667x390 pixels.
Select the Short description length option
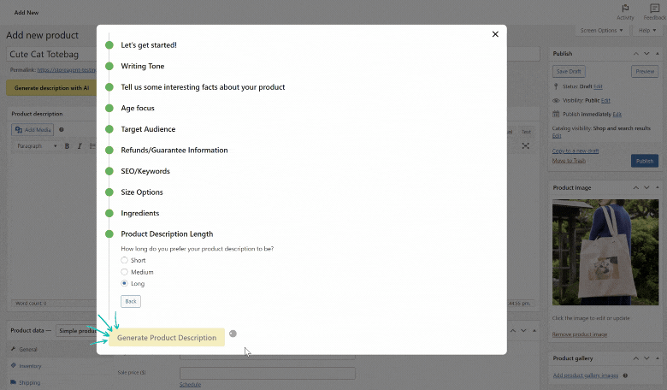coord(124,260)
